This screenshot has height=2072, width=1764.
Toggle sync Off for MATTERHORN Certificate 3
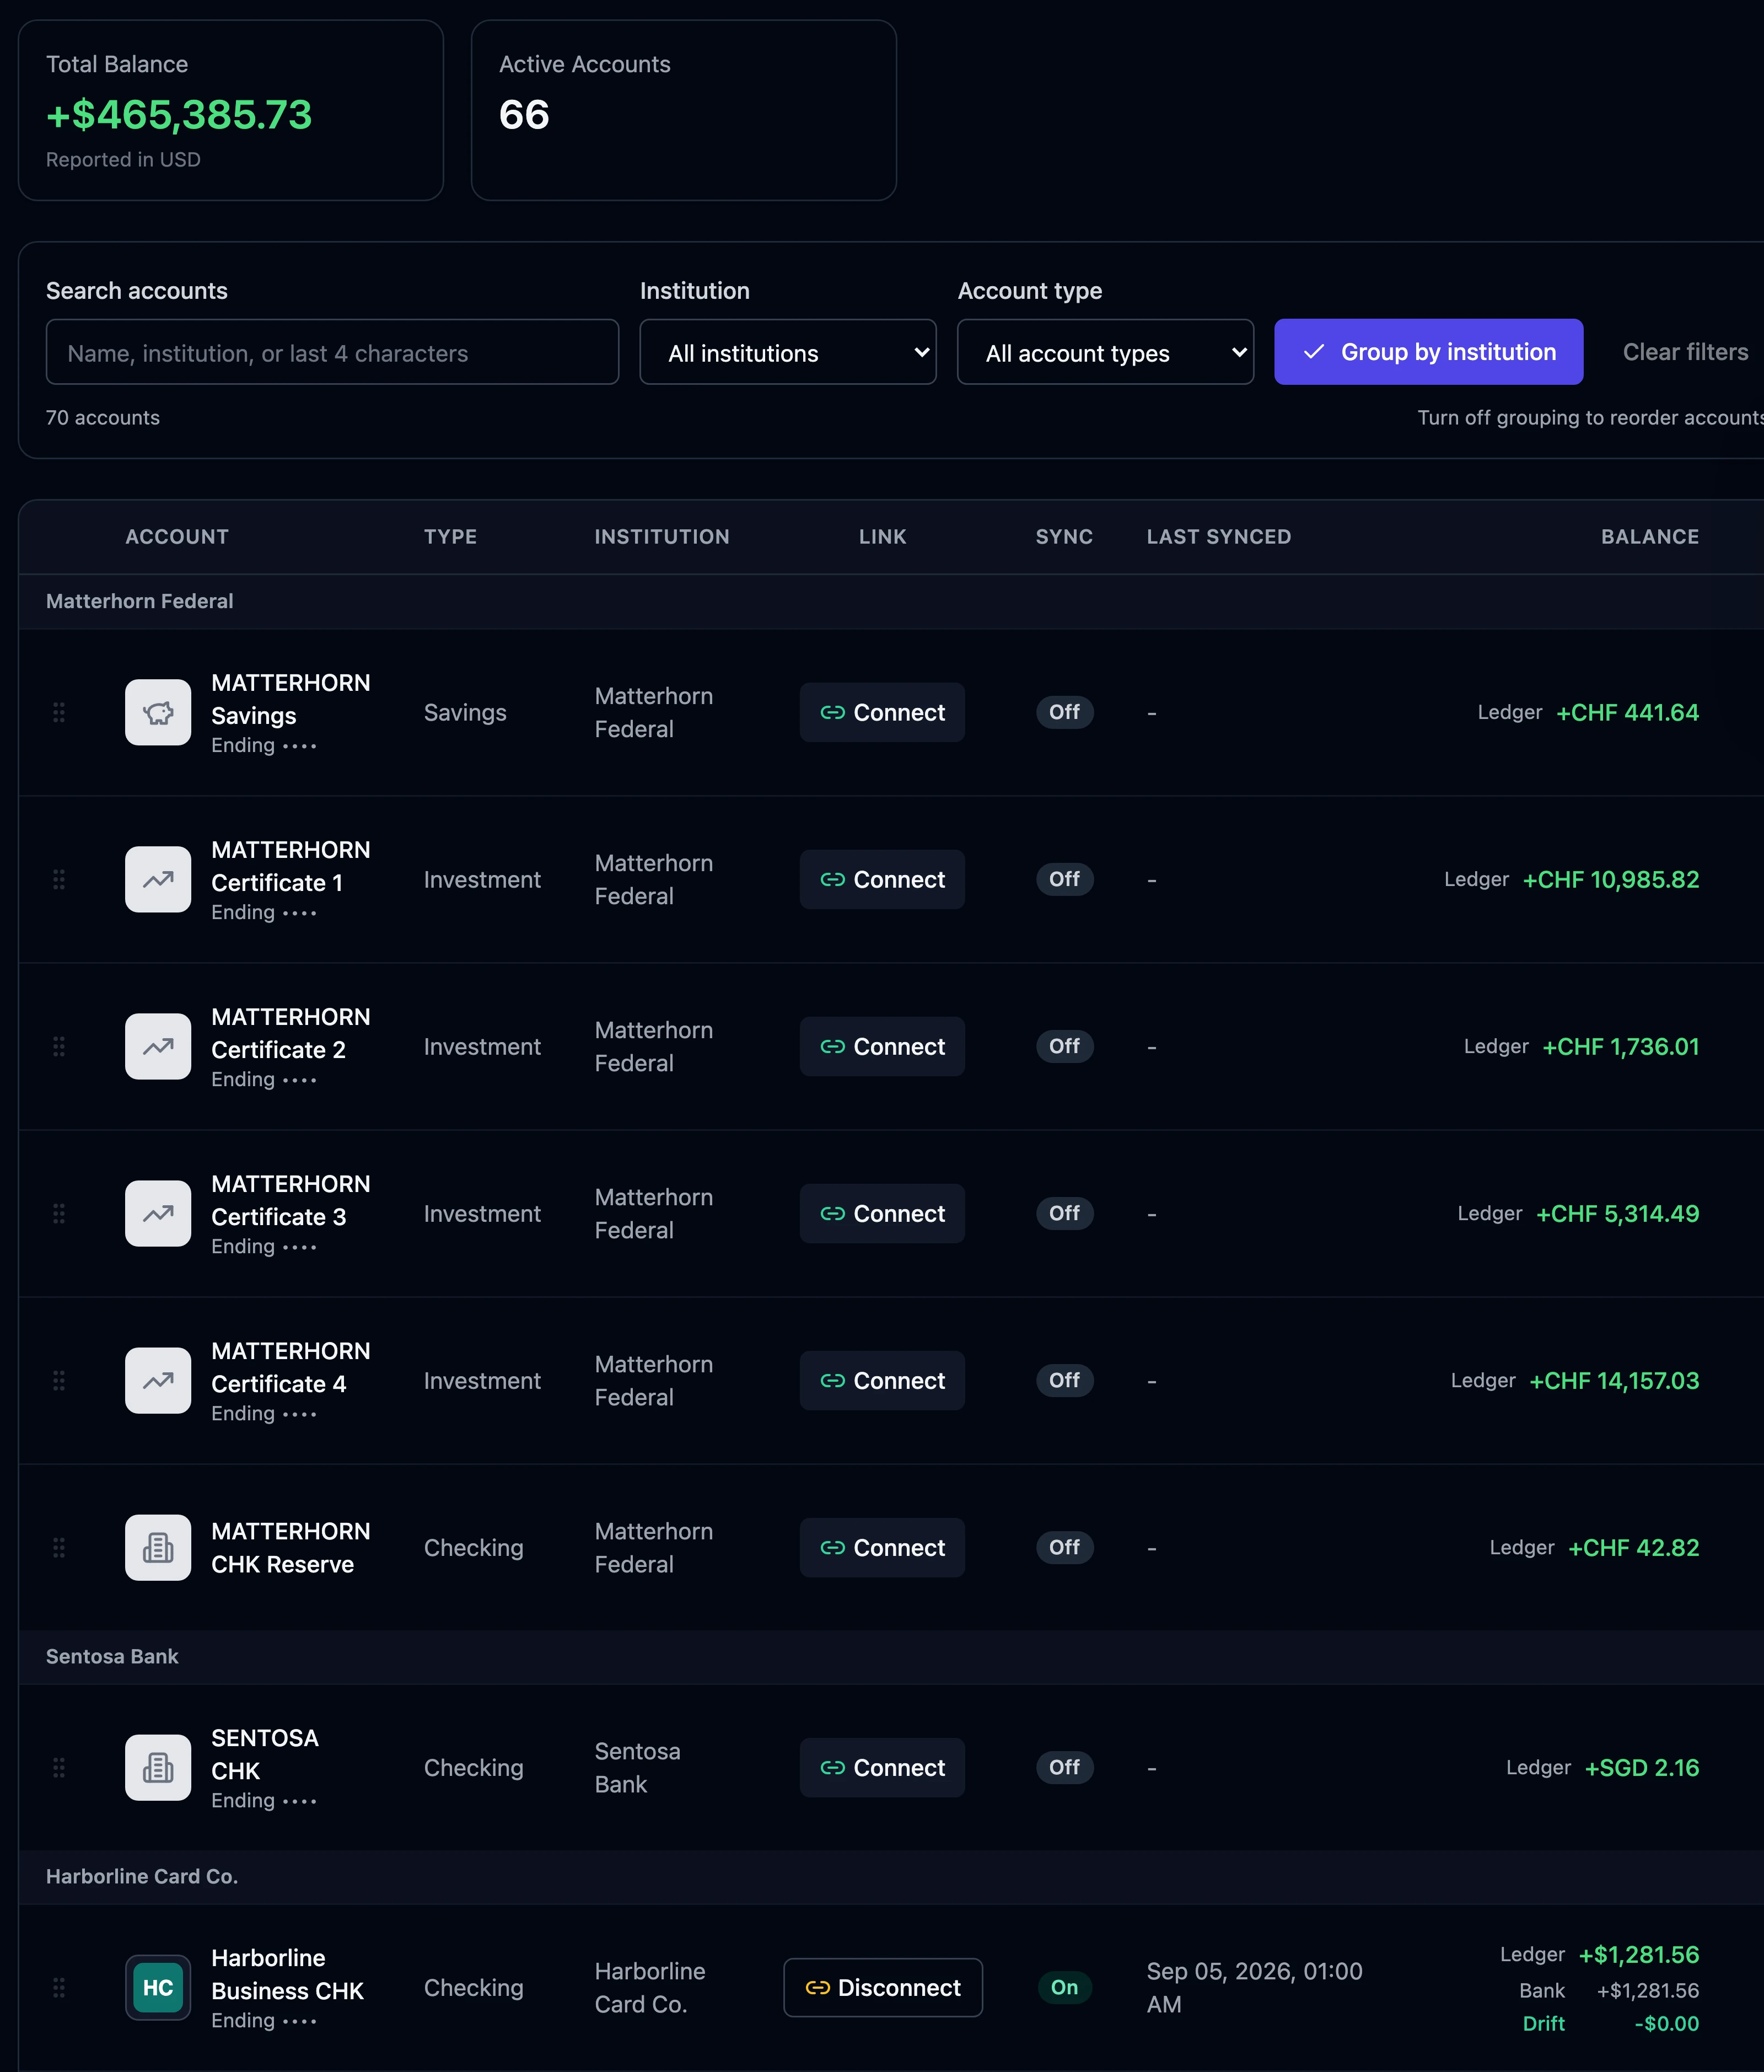click(1064, 1213)
